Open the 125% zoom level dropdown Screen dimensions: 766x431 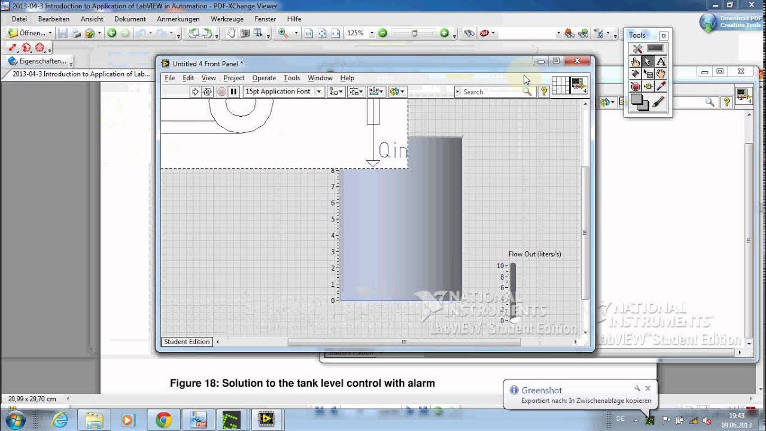(371, 34)
